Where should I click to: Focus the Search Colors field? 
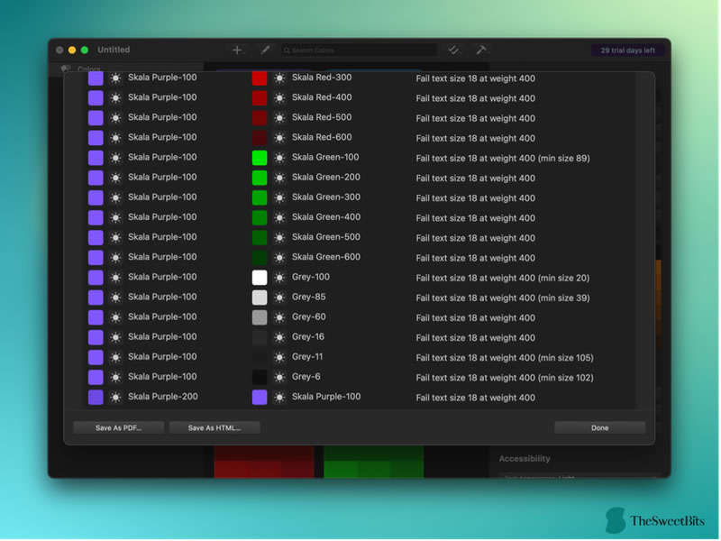tap(359, 50)
